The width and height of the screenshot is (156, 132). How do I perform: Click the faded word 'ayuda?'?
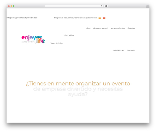pyautogui.click(x=78, y=95)
